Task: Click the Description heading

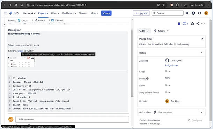Action: [14, 30]
